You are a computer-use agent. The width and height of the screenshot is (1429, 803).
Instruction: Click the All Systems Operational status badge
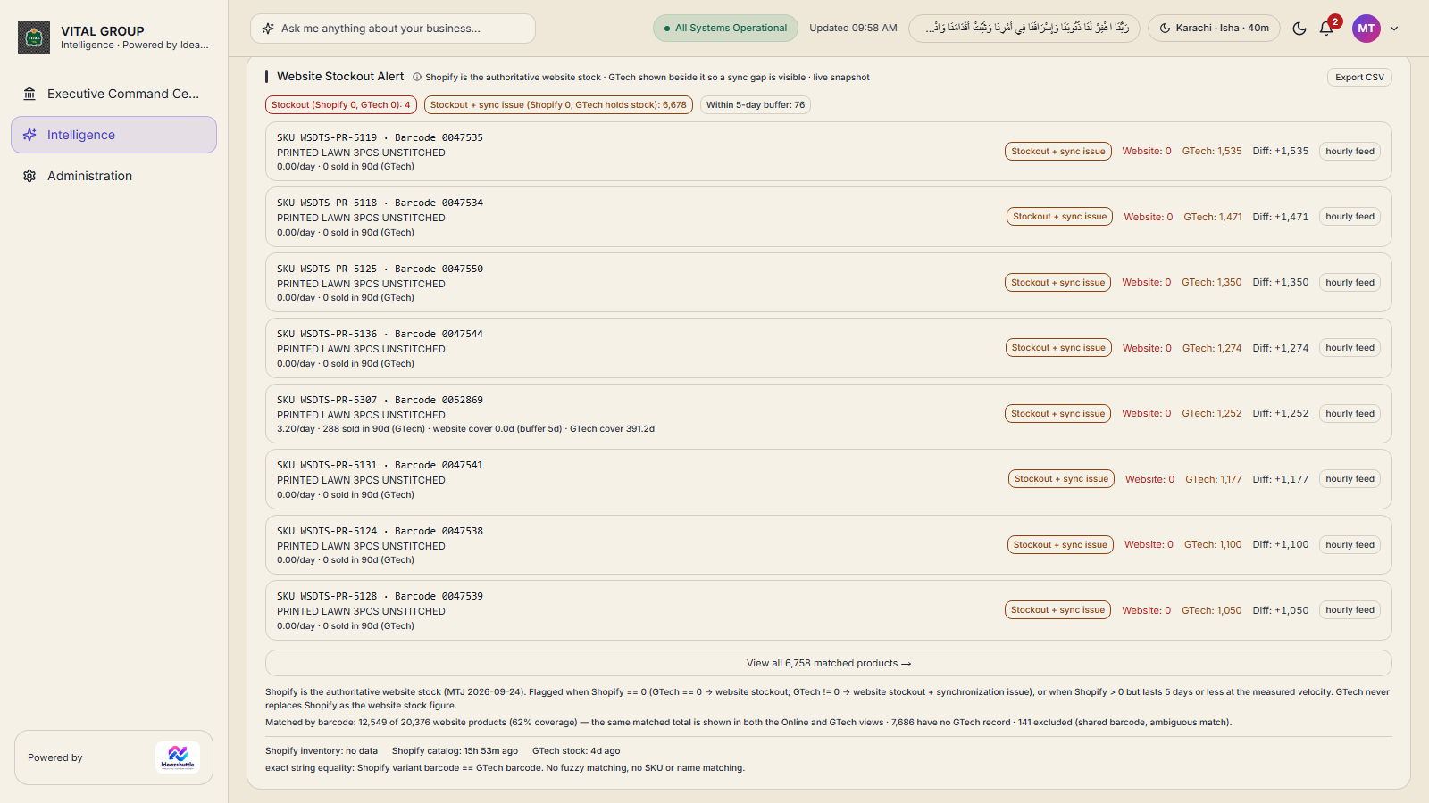725,29
